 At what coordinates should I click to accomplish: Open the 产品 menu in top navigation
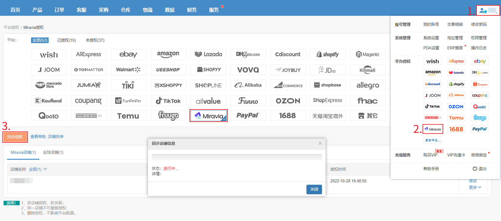pos(37,10)
